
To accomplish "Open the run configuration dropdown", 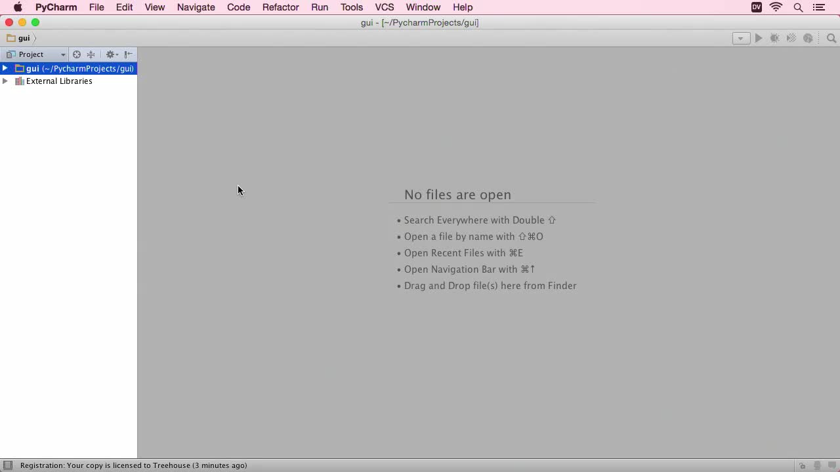I will (x=741, y=38).
